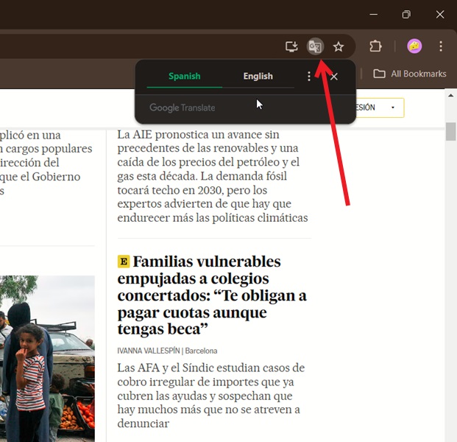Open translate popup options menu
Screen dimensions: 457x442
[309, 77]
